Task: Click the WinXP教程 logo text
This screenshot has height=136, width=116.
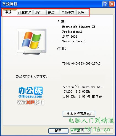Action: point(31,102)
